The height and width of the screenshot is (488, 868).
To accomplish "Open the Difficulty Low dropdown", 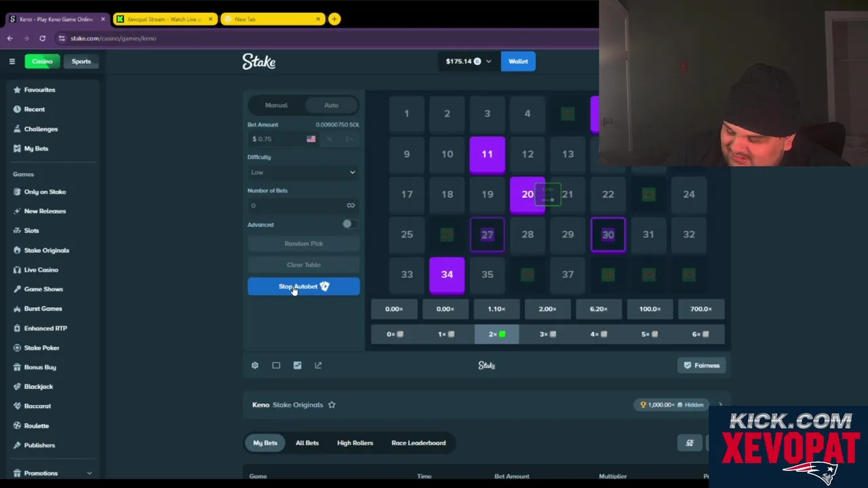I will click(303, 172).
